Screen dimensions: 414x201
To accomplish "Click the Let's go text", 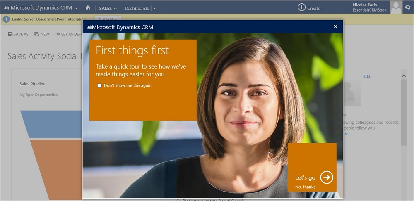I will [x=305, y=177].
